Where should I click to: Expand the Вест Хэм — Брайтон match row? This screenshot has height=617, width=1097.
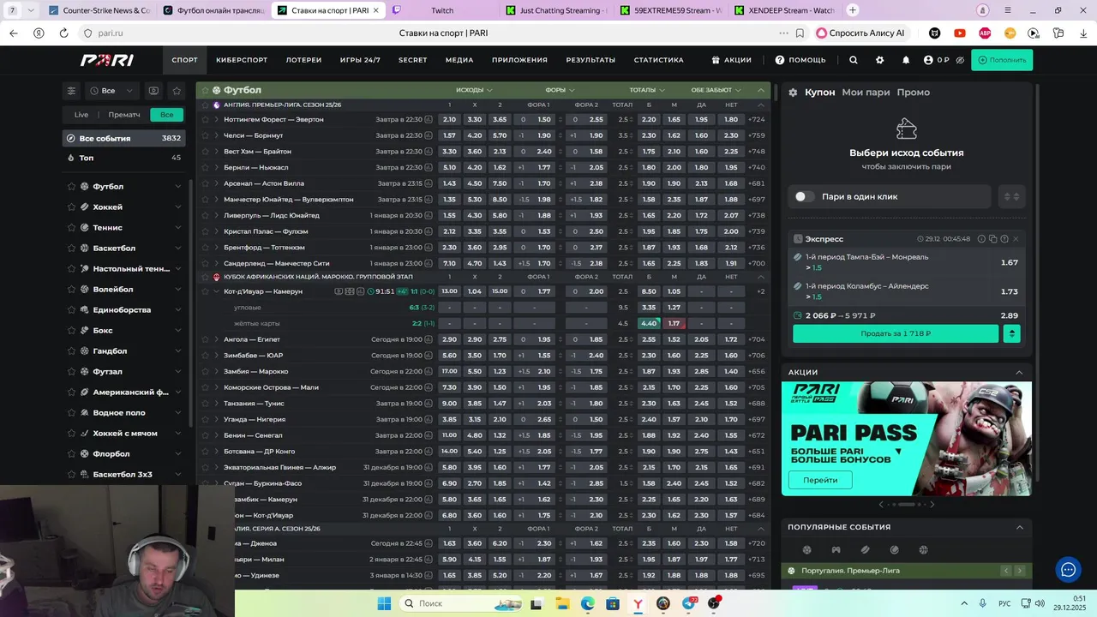coord(216,152)
